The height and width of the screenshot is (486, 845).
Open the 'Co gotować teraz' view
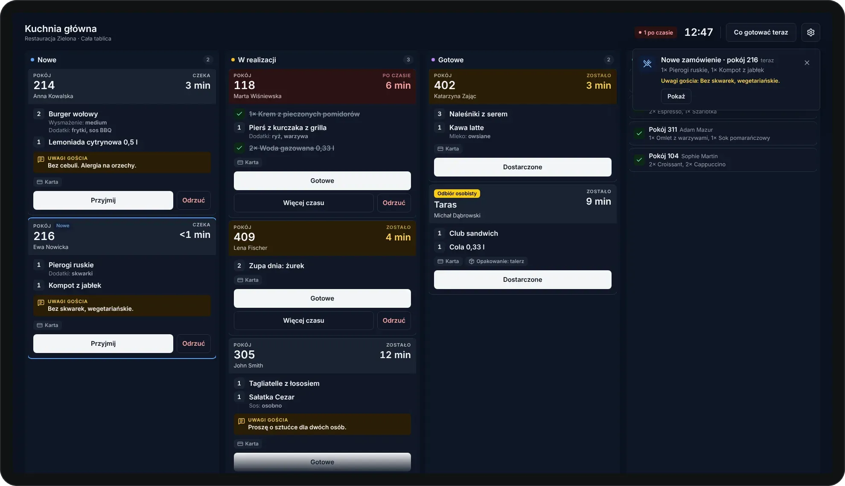click(x=760, y=32)
